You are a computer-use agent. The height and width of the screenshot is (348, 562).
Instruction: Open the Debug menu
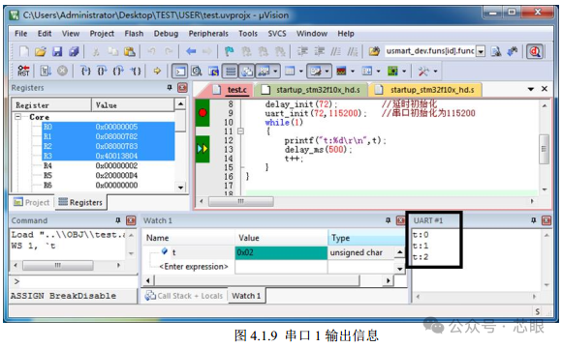166,34
